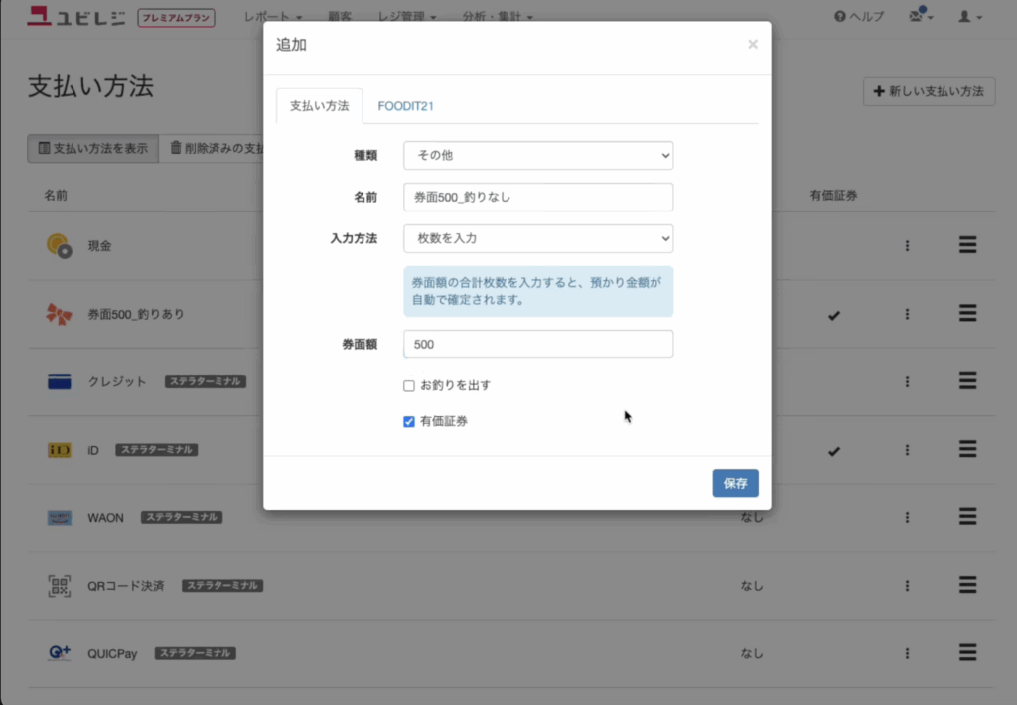
Task: Click the cash (現金) coin icon
Action: pyautogui.click(x=60, y=246)
